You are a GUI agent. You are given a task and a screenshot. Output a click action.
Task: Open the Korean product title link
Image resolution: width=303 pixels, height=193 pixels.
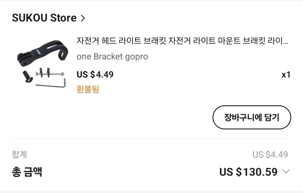(x=177, y=41)
